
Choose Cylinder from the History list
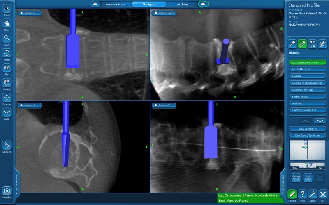point(307,76)
